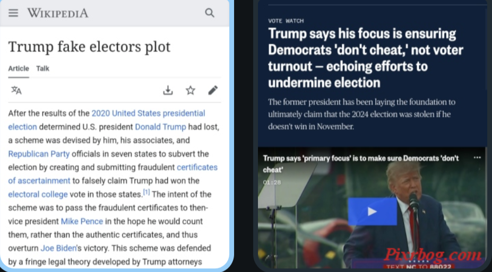This screenshot has width=492, height=272.
Task: Open the Wikipedia hamburger menu
Action: coord(13,13)
